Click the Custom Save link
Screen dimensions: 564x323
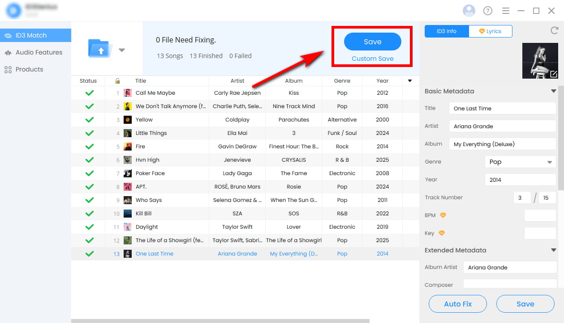coord(372,59)
